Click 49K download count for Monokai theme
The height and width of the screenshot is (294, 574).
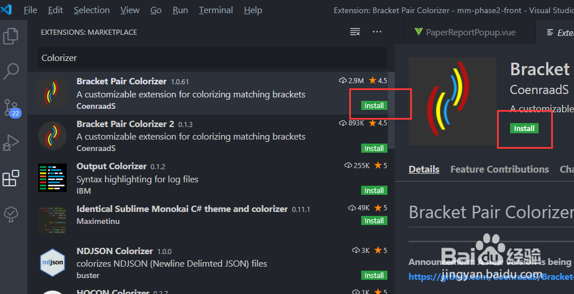359,208
